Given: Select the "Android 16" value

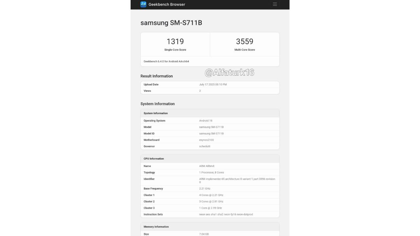Looking at the screenshot, I should [206, 121].
